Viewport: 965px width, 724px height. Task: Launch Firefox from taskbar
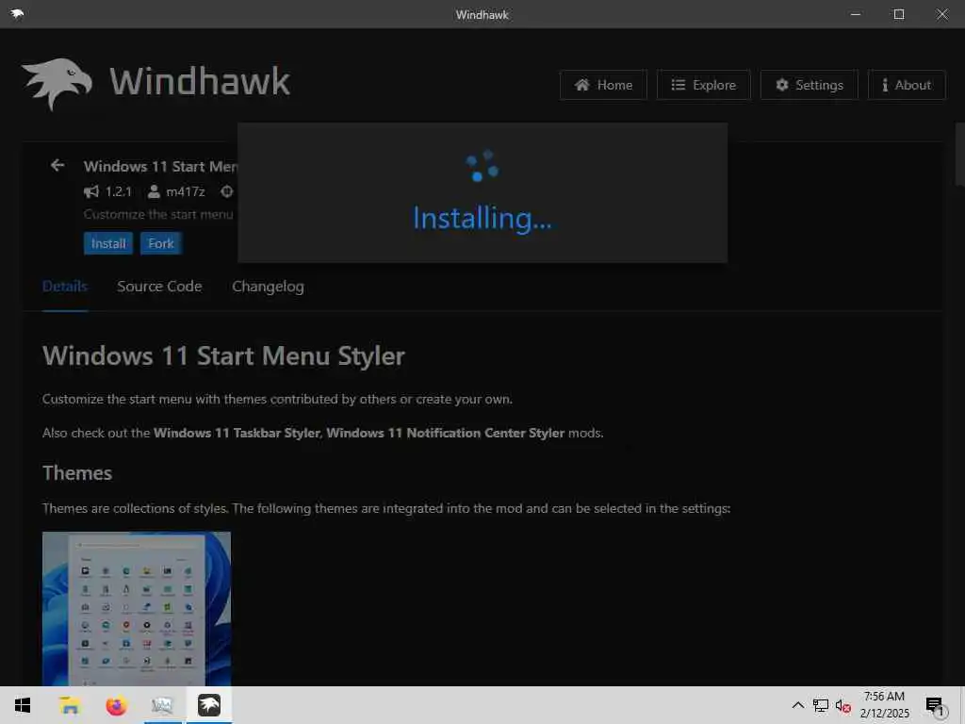(116, 705)
